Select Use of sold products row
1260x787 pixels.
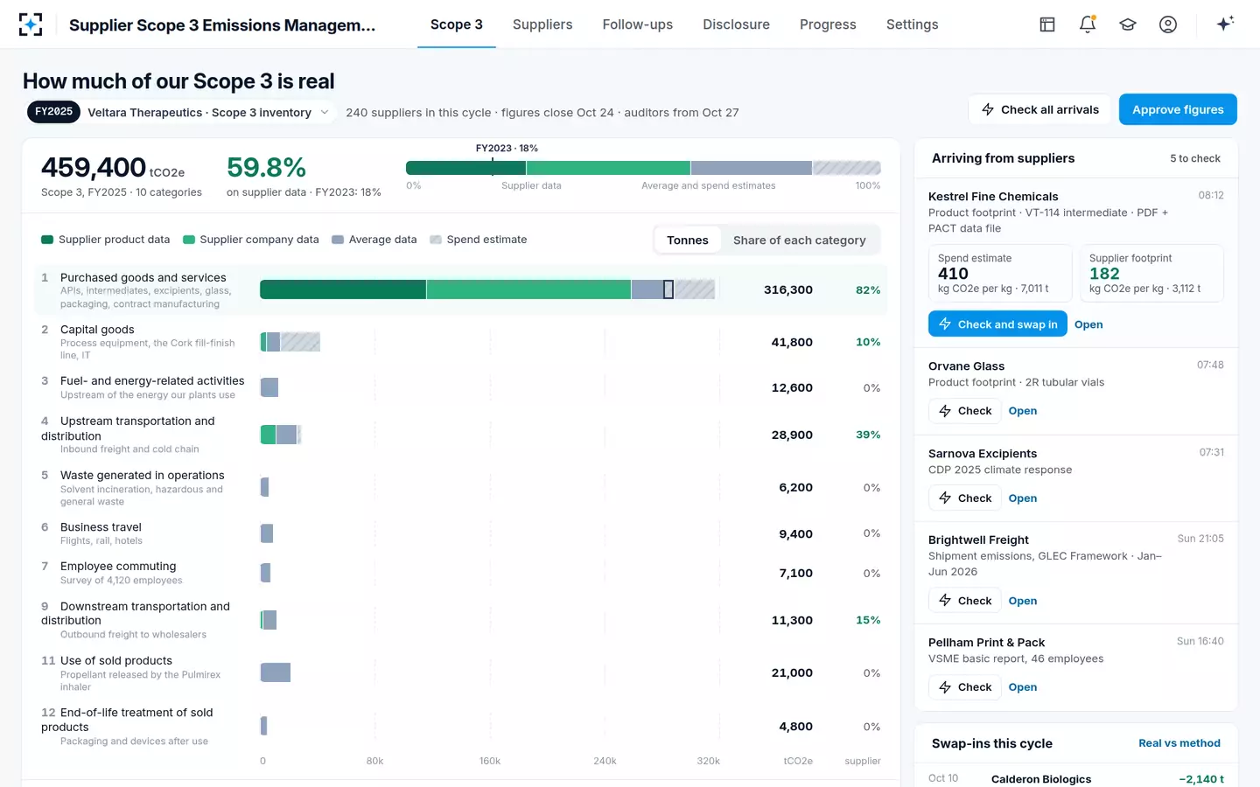tap(460, 673)
